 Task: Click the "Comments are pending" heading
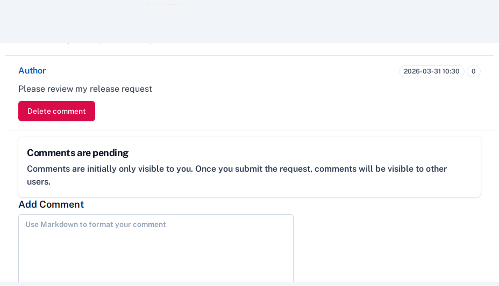pos(77,153)
